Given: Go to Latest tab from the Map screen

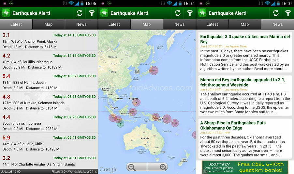Looking at the screenshot, I should point(114,24).
